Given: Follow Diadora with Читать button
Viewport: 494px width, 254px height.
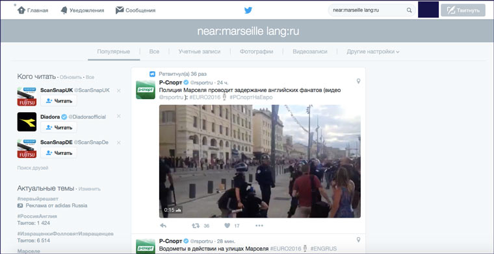Looking at the screenshot, I should [58, 127].
